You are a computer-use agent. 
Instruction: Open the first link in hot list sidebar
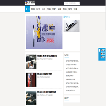click(72, 61)
